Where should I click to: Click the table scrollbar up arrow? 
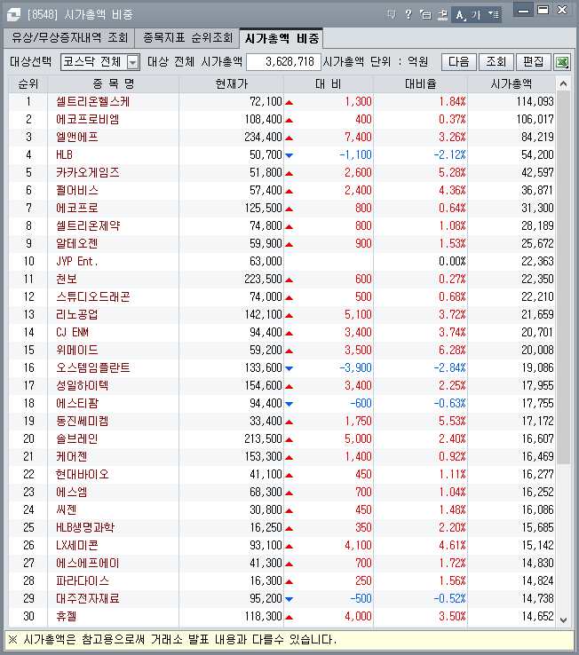tap(564, 83)
